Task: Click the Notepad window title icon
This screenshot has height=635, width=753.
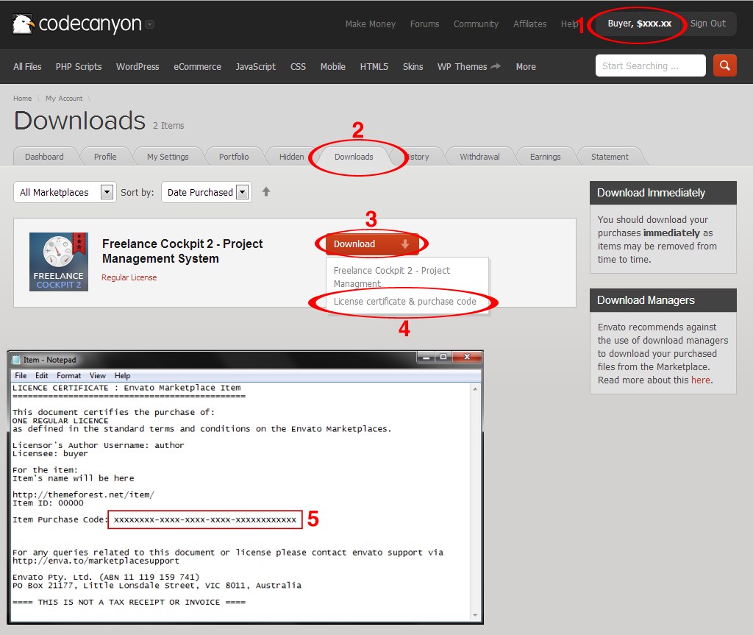Action: pyautogui.click(x=16, y=359)
